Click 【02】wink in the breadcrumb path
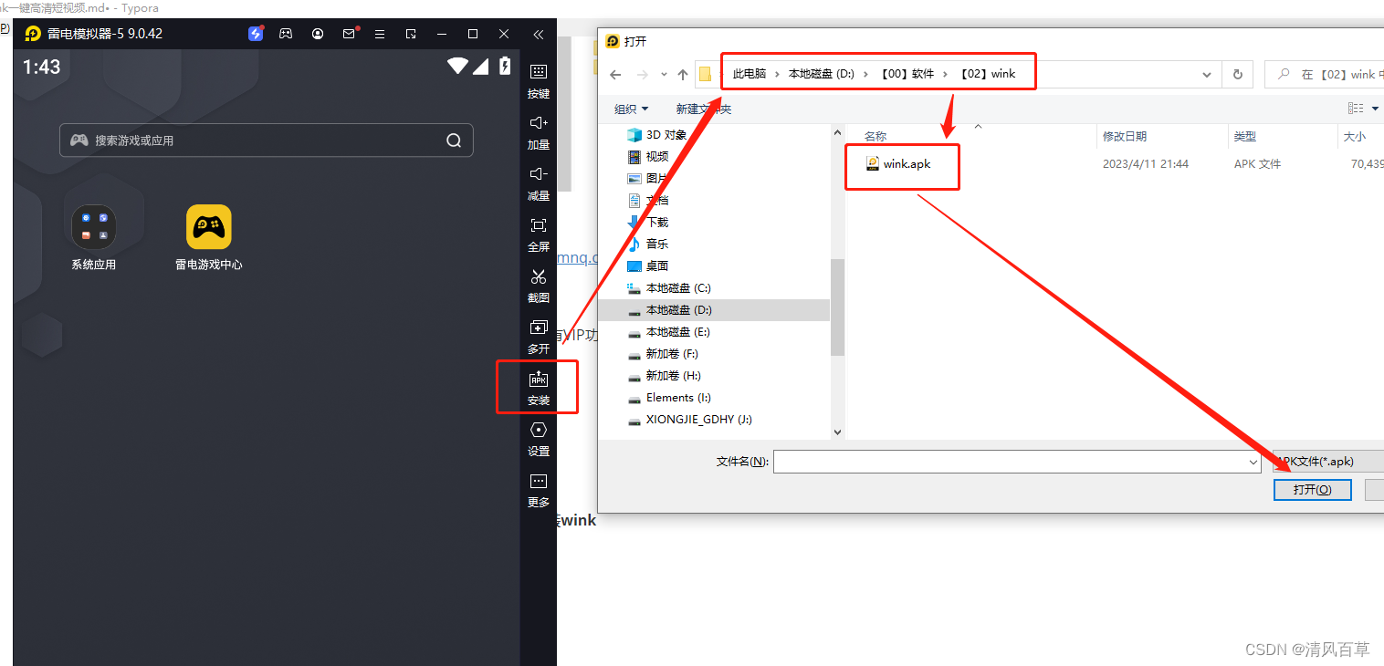The height and width of the screenshot is (666, 1384). pyautogui.click(x=986, y=74)
